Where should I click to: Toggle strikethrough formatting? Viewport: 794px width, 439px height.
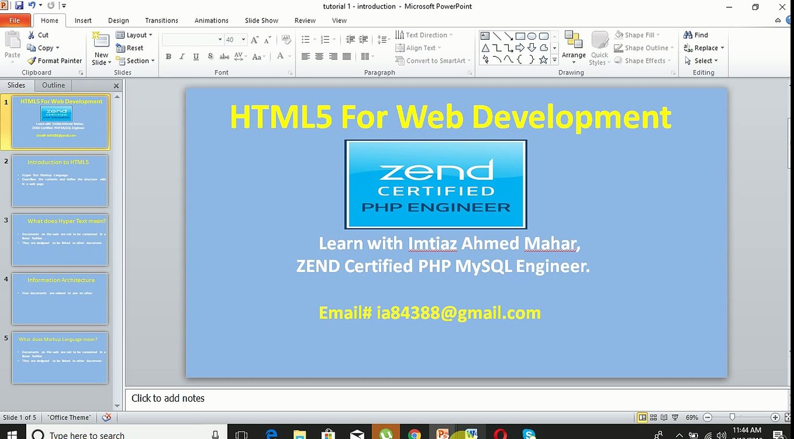click(x=224, y=57)
